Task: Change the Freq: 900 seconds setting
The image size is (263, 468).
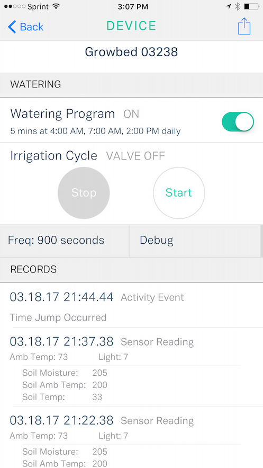Action: click(x=65, y=241)
